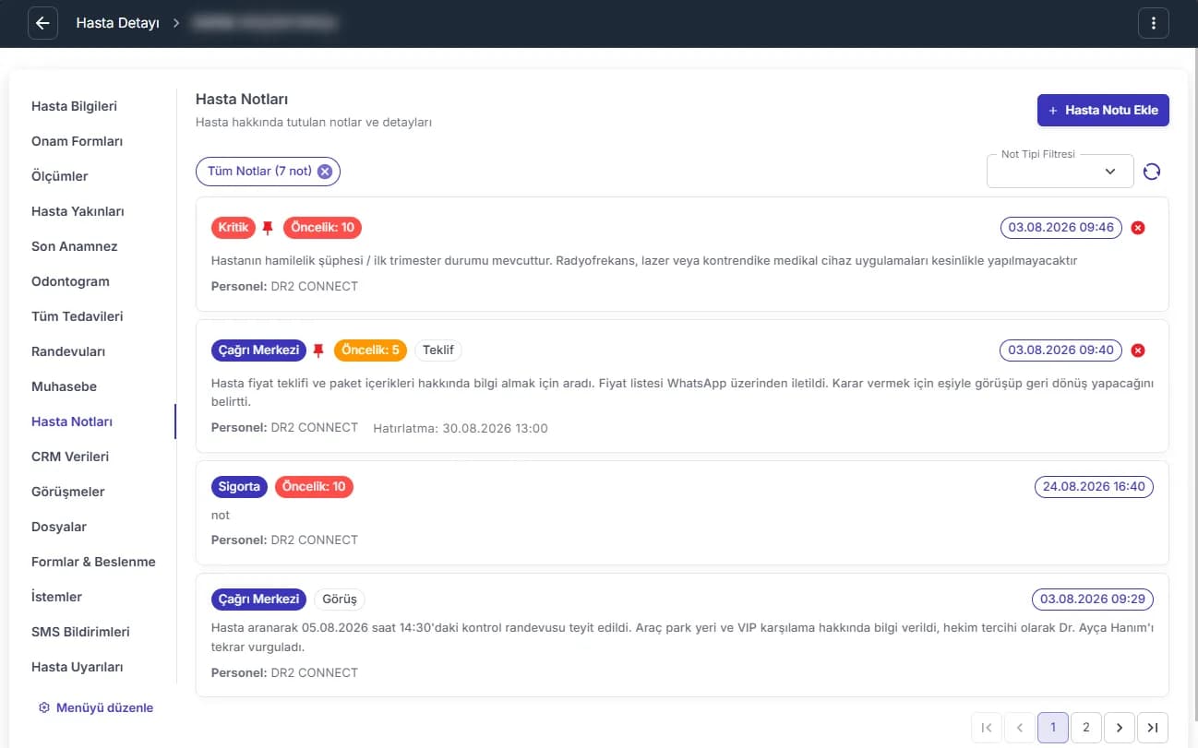The width and height of the screenshot is (1198, 748).
Task: Open Hasta Bilgileri section
Action: click(74, 106)
